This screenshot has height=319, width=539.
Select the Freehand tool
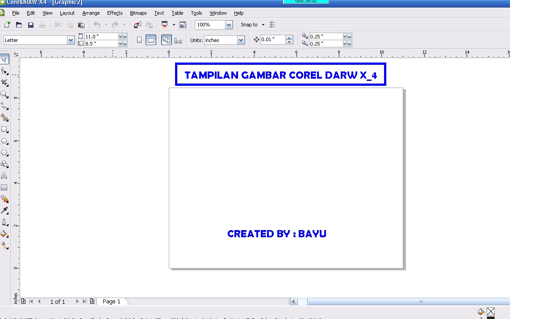(x=4, y=106)
